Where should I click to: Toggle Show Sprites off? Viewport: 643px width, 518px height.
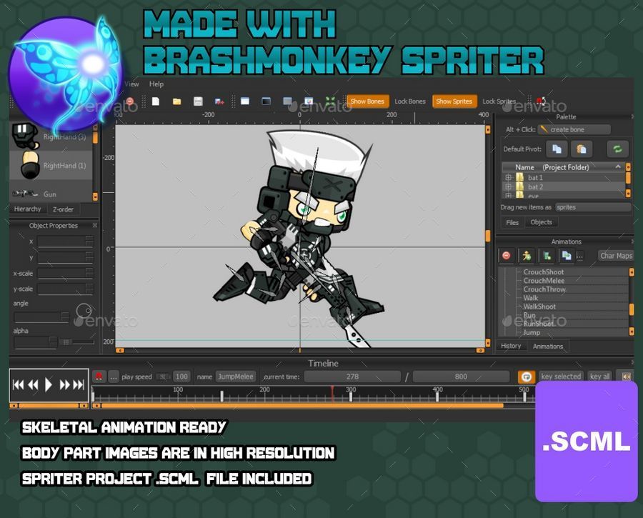(x=454, y=101)
